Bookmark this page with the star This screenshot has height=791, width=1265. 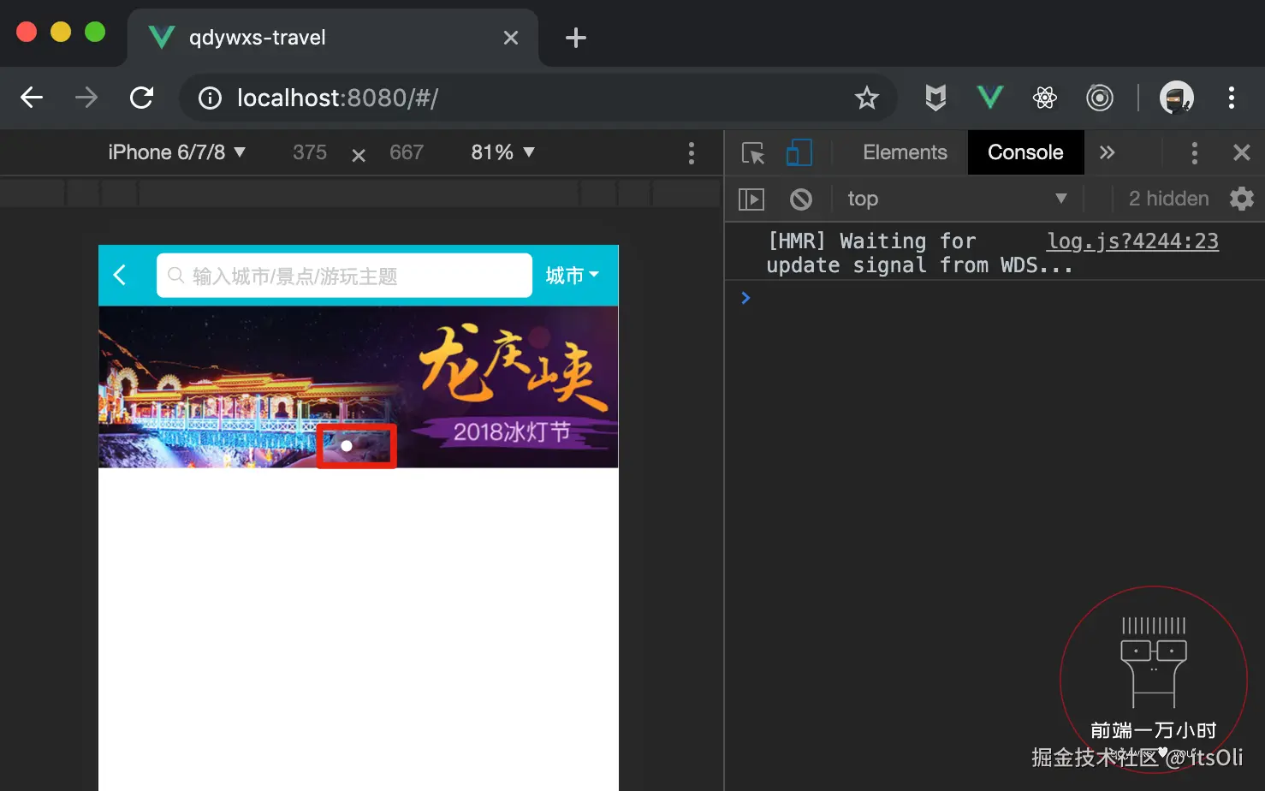tap(867, 98)
